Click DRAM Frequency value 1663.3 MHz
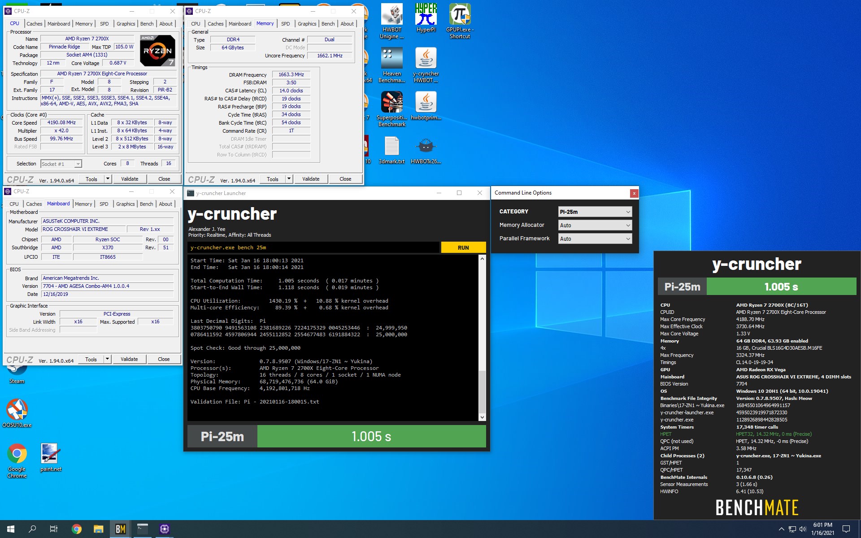The width and height of the screenshot is (861, 538). pyautogui.click(x=291, y=74)
